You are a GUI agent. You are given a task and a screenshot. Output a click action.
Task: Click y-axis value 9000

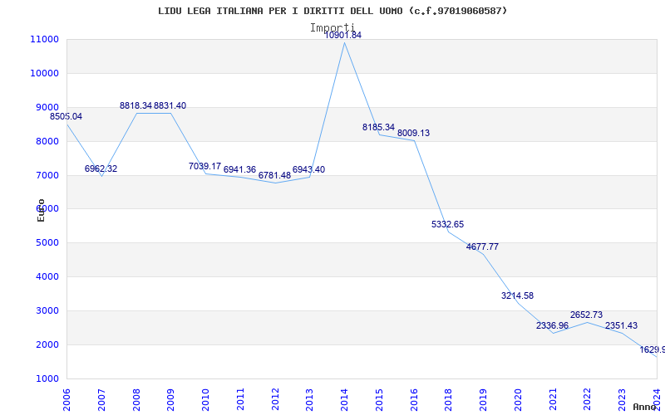coord(47,107)
